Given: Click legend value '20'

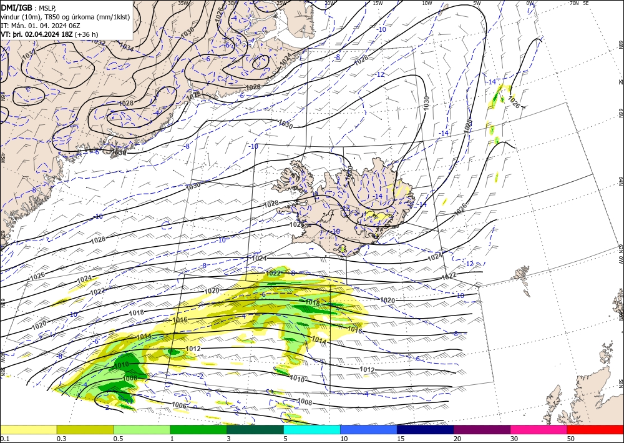Looking at the screenshot, I should click(457, 439).
